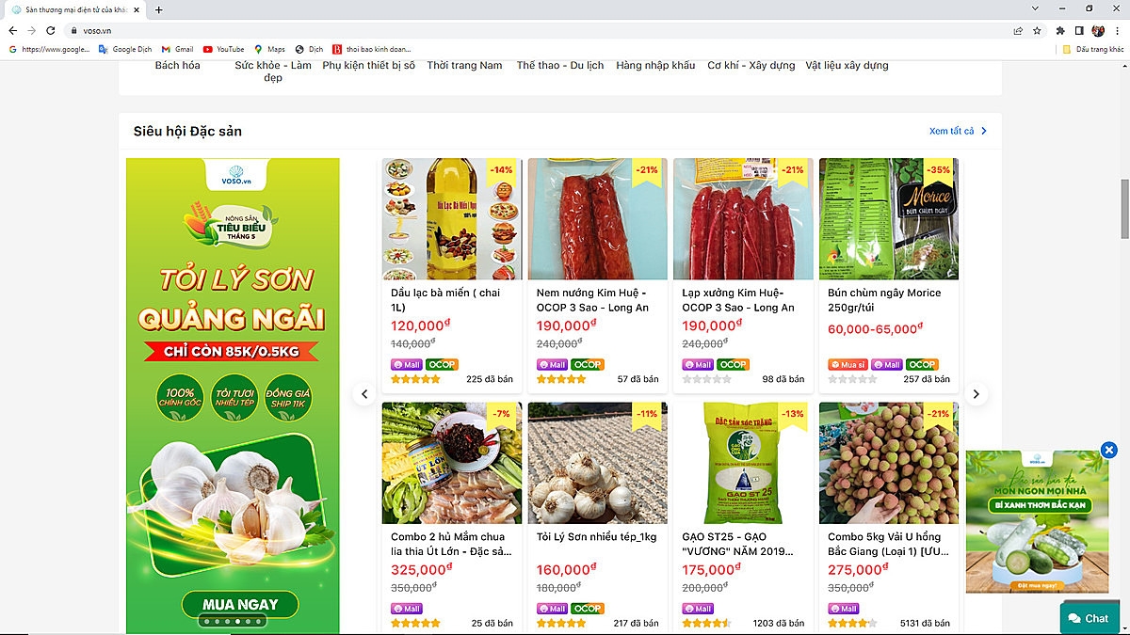Select the Thời trang Nam category
The image size is (1130, 635).
pos(464,66)
